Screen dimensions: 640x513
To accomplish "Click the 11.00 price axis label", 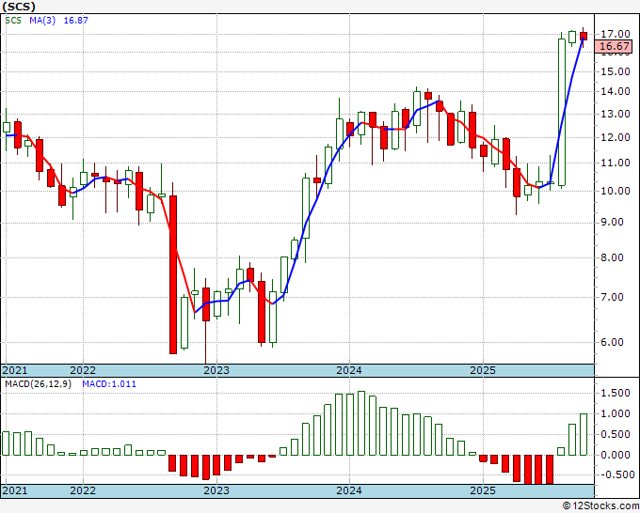I will 616,163.
